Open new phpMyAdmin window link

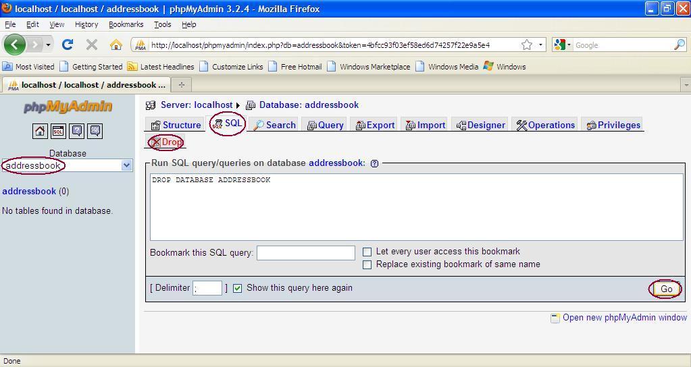[624, 318]
